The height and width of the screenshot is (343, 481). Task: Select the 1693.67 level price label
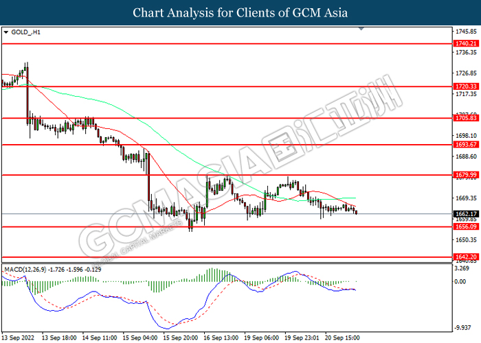(466, 145)
